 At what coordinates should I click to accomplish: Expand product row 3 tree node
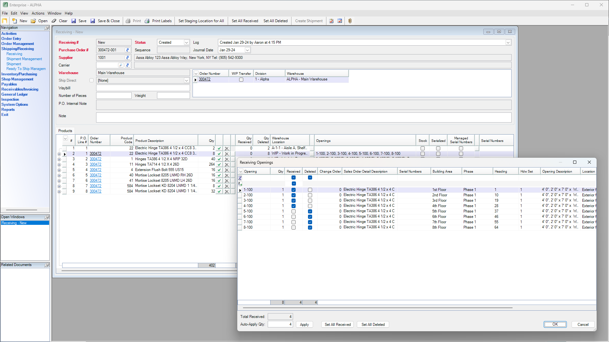[x=59, y=159]
